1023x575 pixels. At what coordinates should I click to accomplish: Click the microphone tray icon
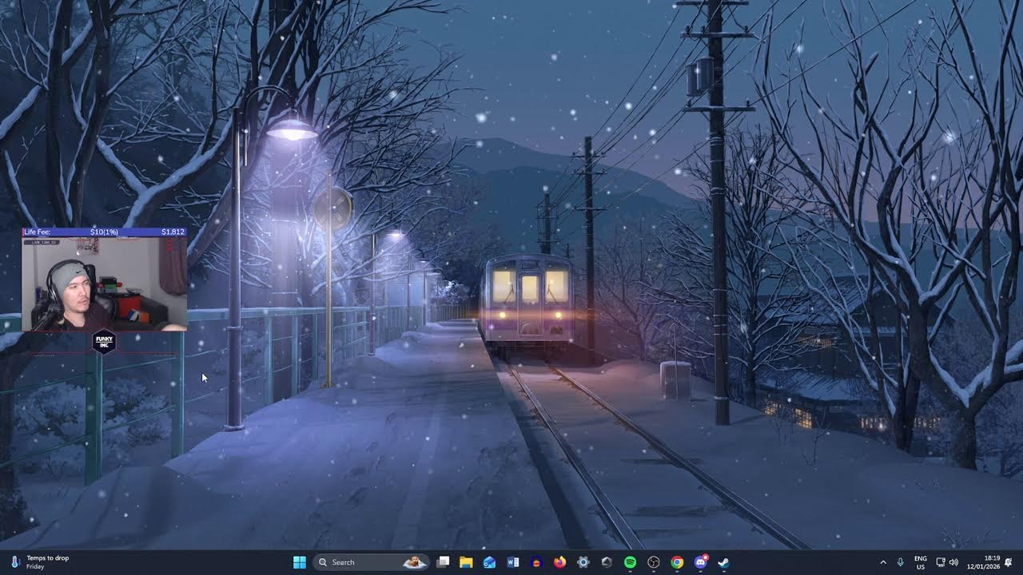[901, 562]
